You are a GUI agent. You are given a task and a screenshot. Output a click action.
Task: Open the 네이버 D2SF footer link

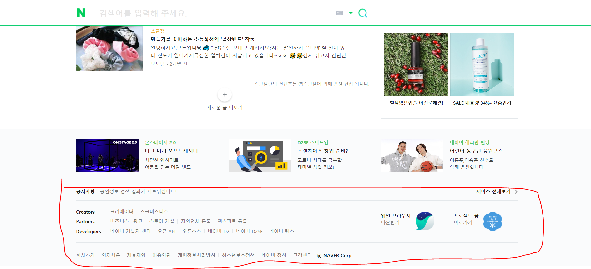point(249,231)
